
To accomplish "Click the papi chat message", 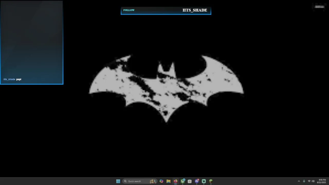I will click(19, 79).
